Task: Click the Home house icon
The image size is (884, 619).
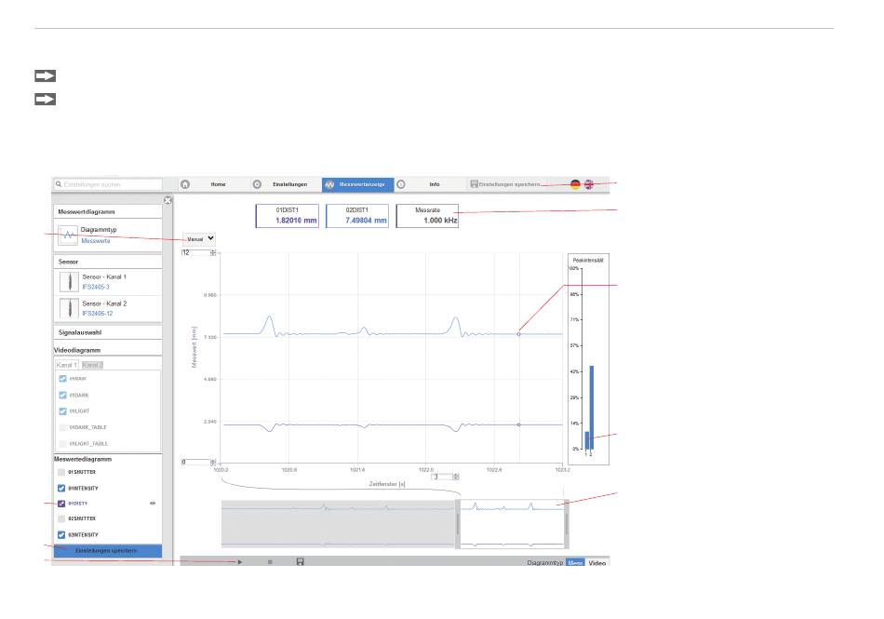Action: (185, 184)
